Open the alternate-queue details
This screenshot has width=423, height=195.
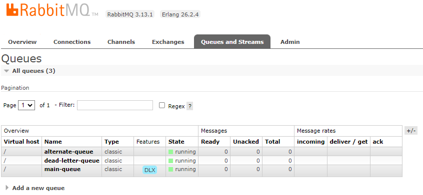(x=69, y=152)
